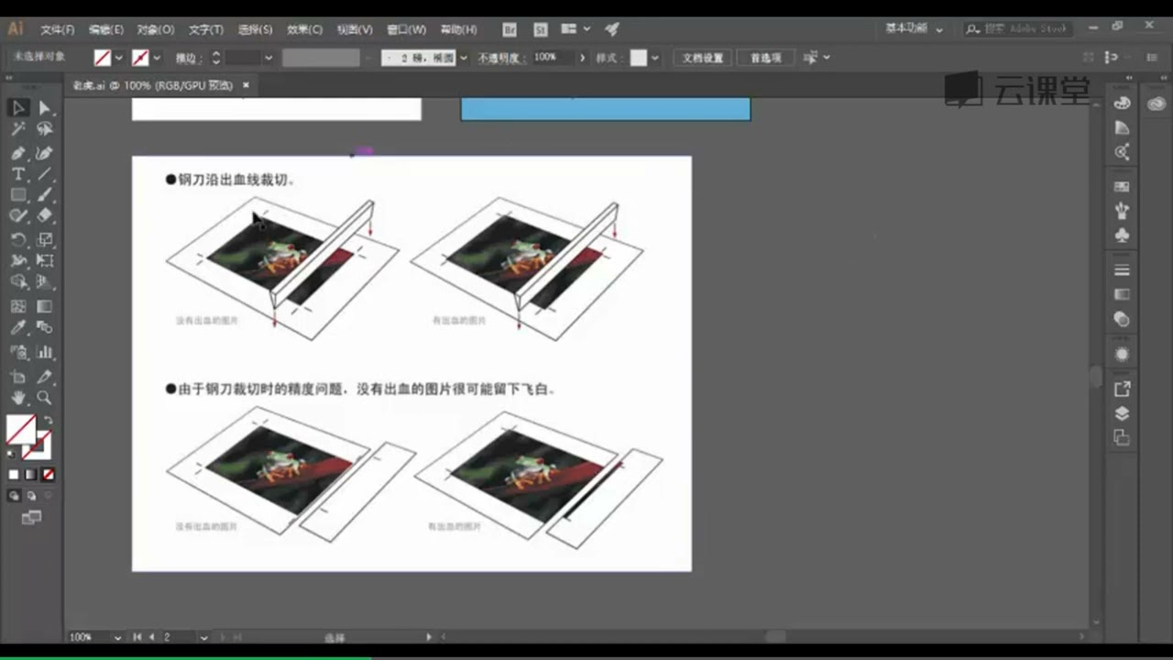Open Adobe Stock via St icon
Image resolution: width=1173 pixels, height=660 pixels.
click(541, 29)
